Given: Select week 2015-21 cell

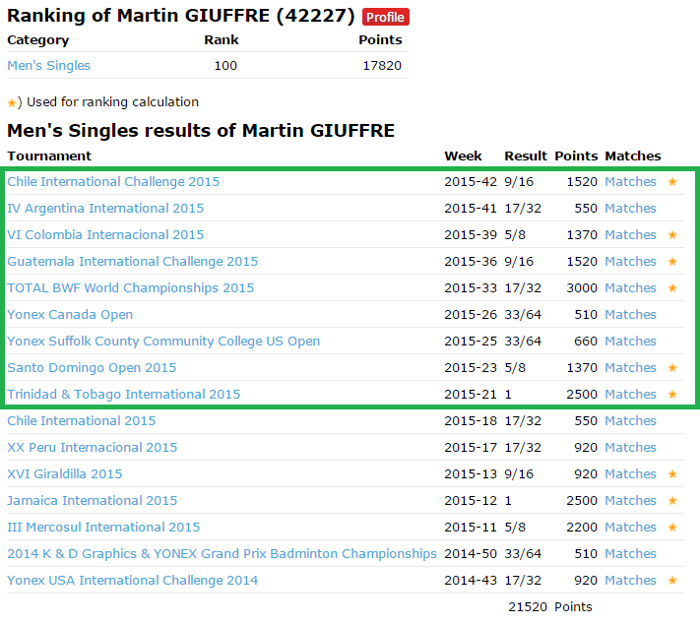Looking at the screenshot, I should (471, 395).
